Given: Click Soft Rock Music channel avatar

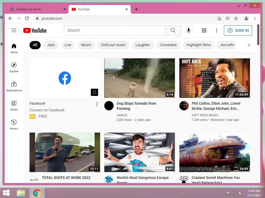Looking at the screenshot, I should [184, 106].
